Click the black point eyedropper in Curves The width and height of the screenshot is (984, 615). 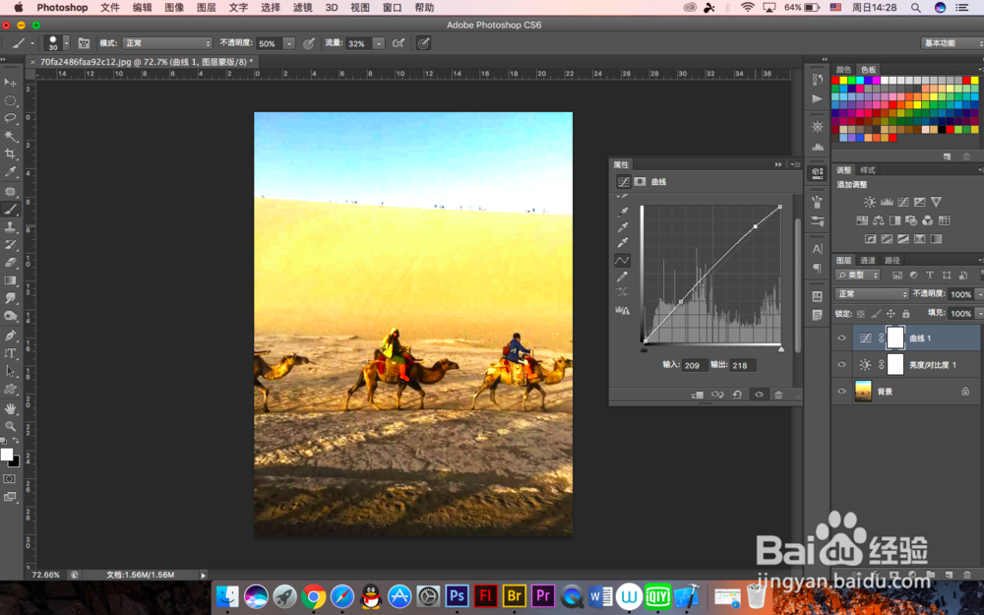pos(623,213)
